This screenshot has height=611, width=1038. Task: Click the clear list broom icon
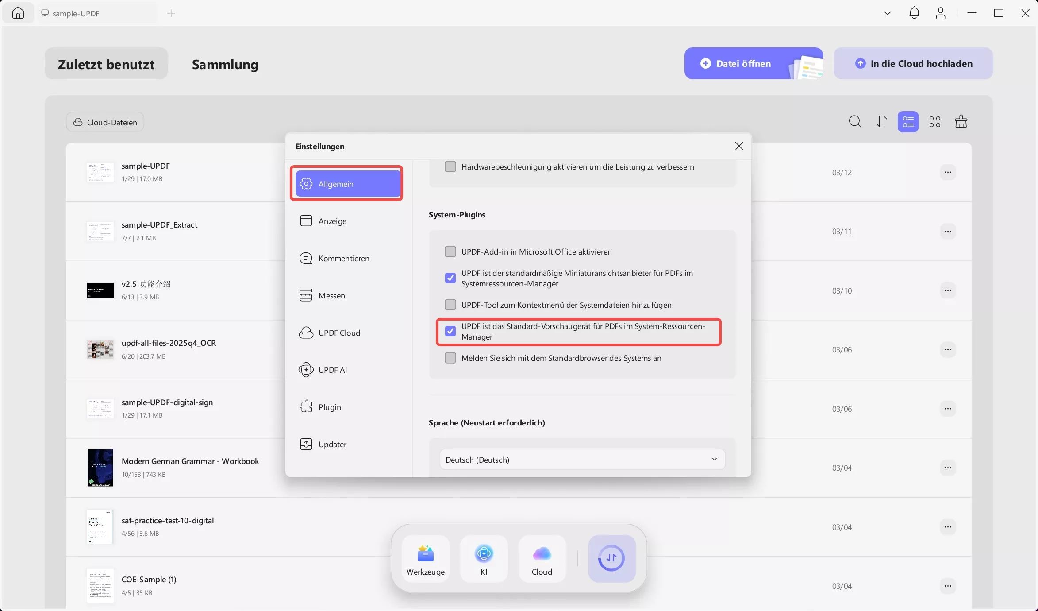click(961, 121)
